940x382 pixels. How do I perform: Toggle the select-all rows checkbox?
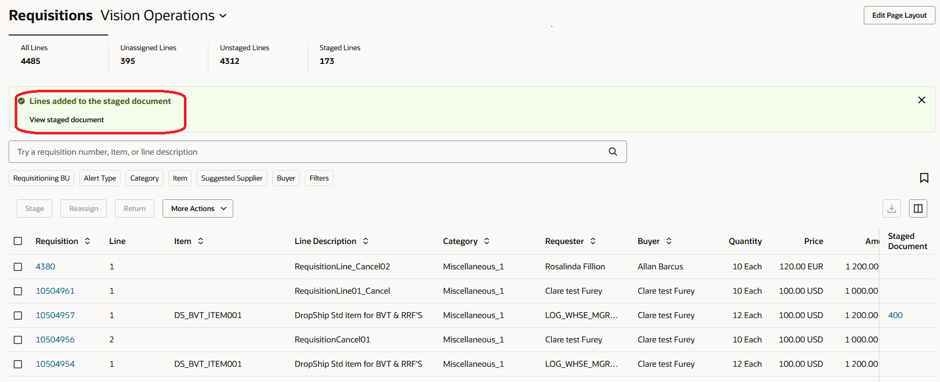tap(18, 241)
